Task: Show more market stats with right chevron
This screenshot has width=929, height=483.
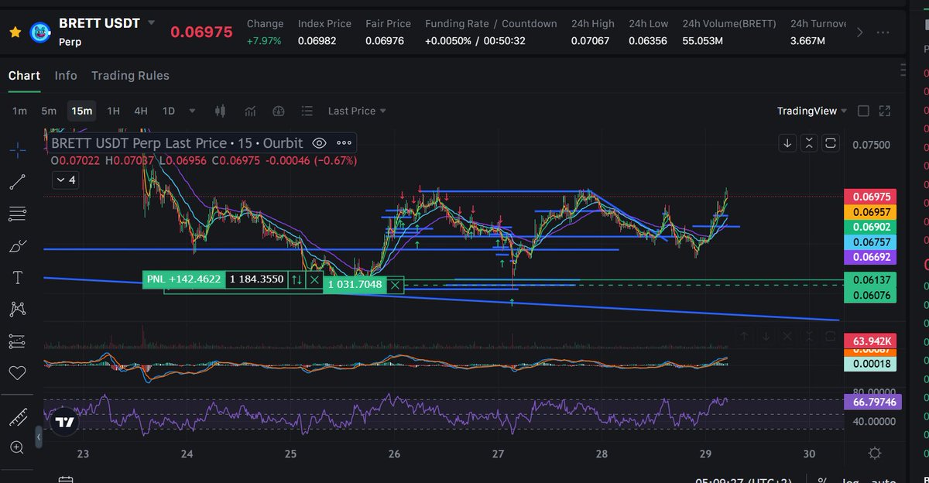Action: pyautogui.click(x=860, y=33)
